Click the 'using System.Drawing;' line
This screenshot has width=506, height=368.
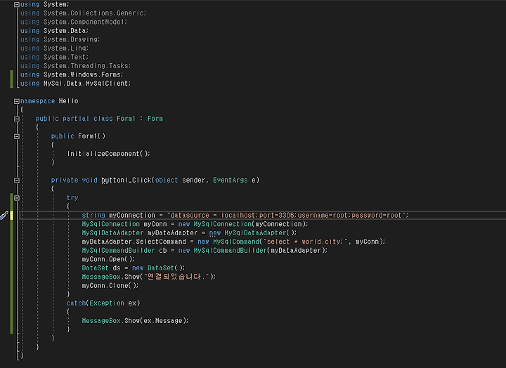60,39
